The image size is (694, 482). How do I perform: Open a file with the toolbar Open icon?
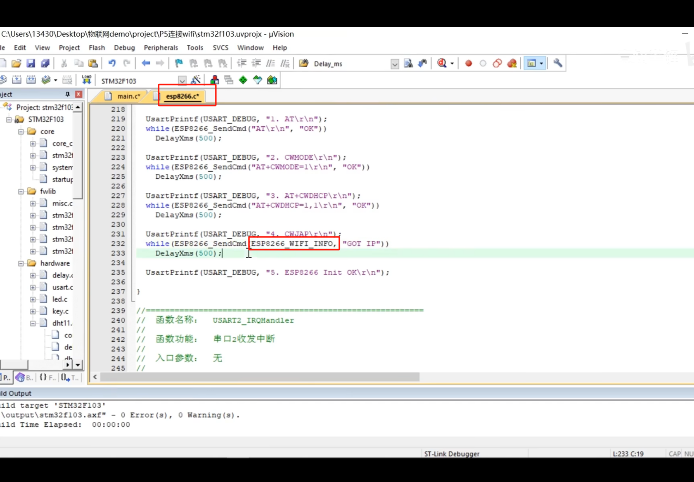(16, 63)
